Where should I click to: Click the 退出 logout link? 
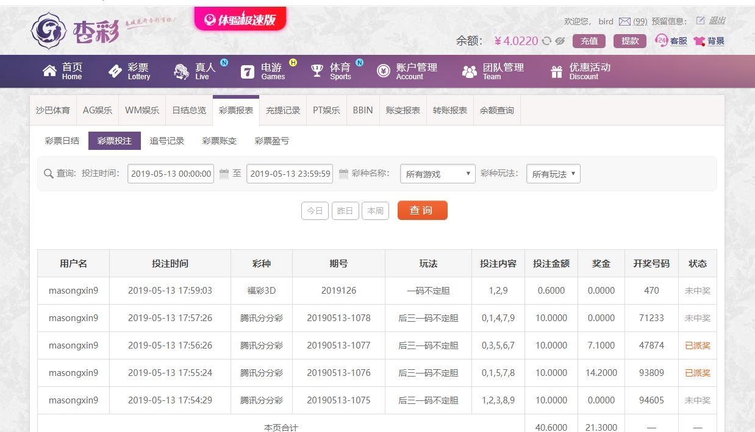coord(717,21)
